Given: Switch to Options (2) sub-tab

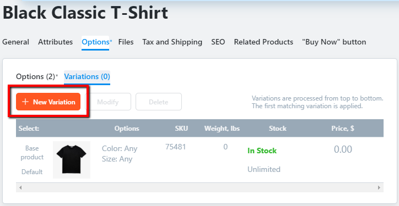Looking at the screenshot, I should pyautogui.click(x=36, y=76).
